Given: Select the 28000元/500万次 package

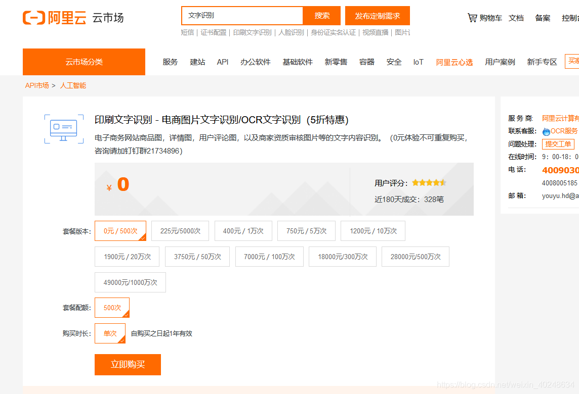Looking at the screenshot, I should click(x=416, y=257).
